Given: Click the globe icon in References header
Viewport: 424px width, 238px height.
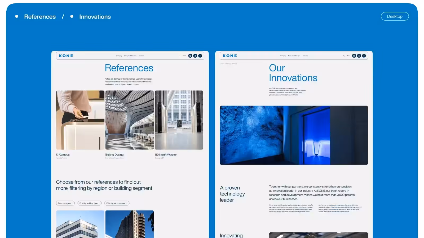Looking at the screenshot, I should 190,56.
